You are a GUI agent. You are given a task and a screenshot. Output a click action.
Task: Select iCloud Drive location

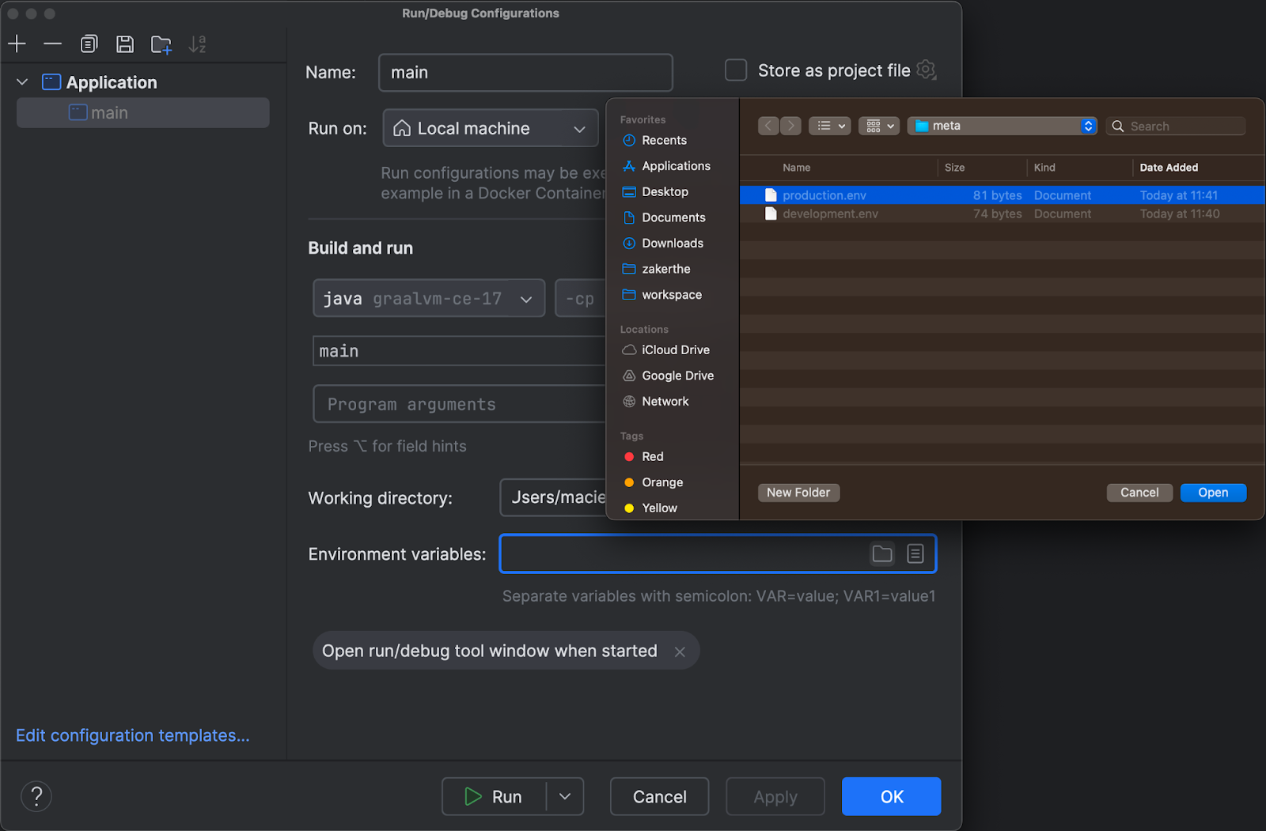point(666,350)
